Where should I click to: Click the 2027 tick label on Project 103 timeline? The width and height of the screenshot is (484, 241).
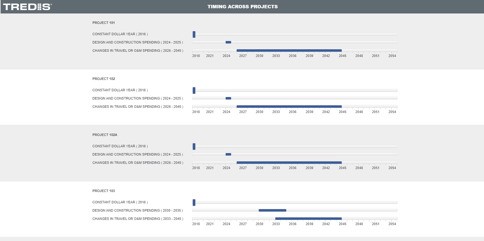point(243,224)
